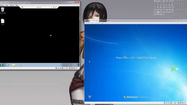The width and height of the screenshot is (187, 105).
Task: Click Right Ctrl indicator in Windows 7 VM status bar
Action: [183, 103]
